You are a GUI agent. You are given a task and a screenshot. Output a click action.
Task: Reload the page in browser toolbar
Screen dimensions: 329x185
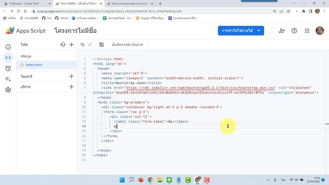pyautogui.click(x=19, y=11)
